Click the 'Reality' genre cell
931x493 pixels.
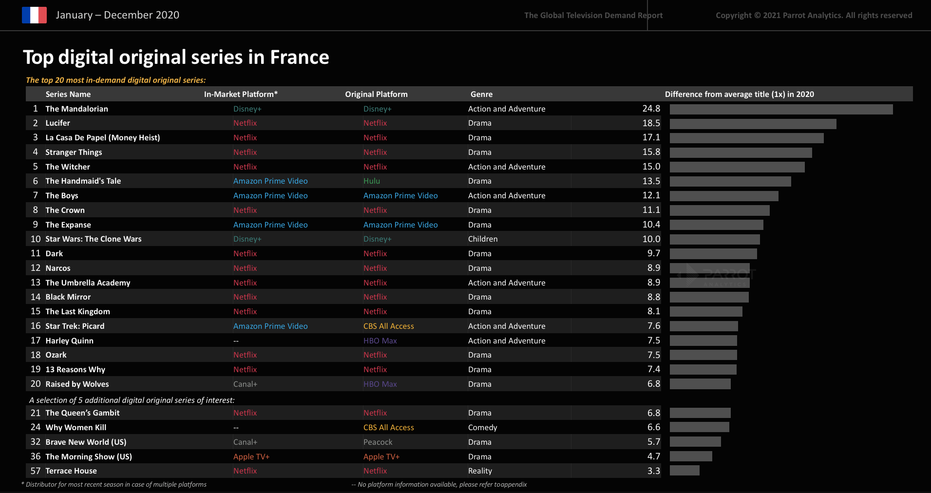point(480,471)
